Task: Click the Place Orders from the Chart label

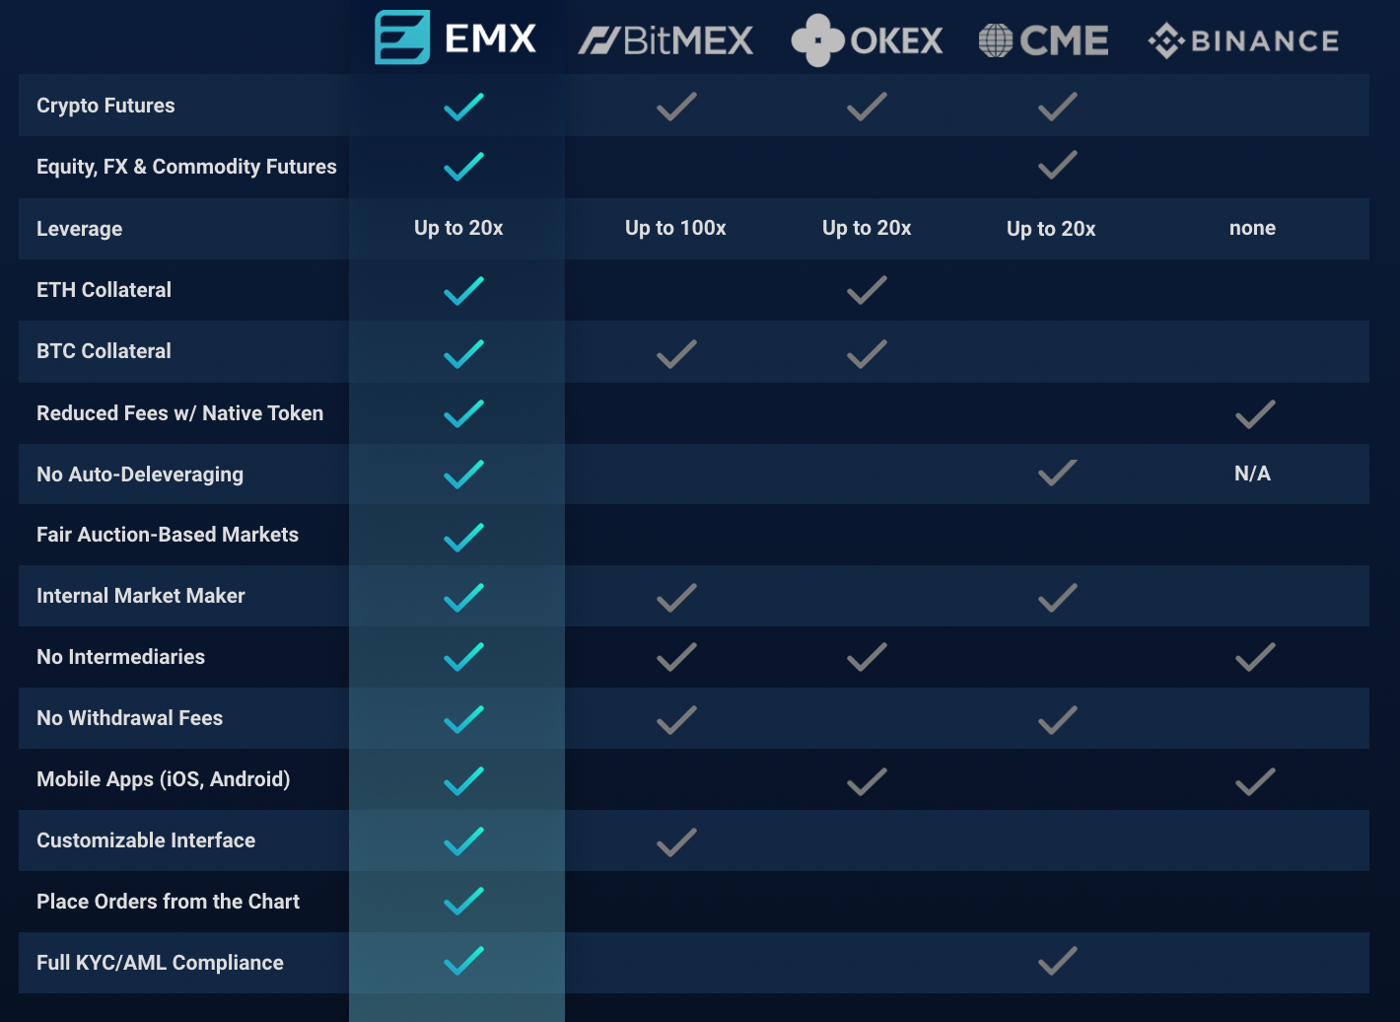Action: [168, 901]
